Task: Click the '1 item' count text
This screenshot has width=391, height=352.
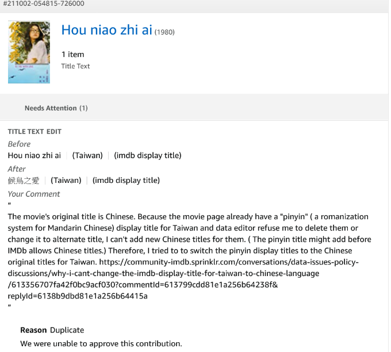Action: 73,55
